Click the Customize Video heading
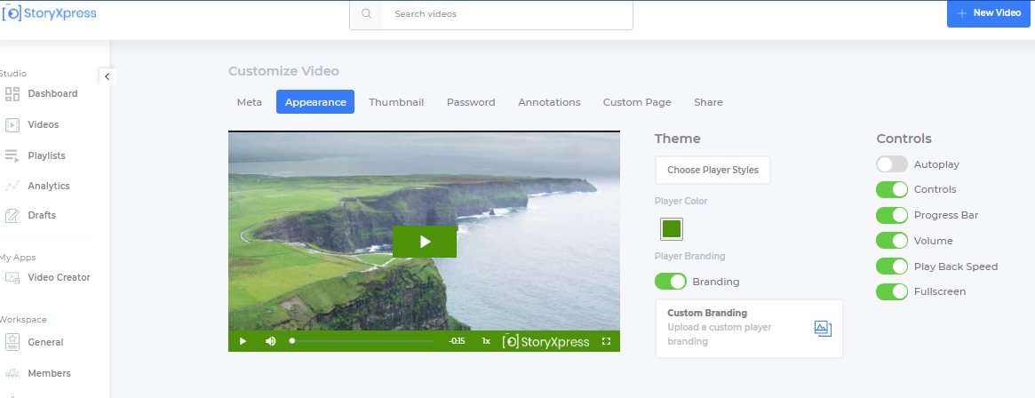This screenshot has height=398, width=1035. pyautogui.click(x=283, y=71)
